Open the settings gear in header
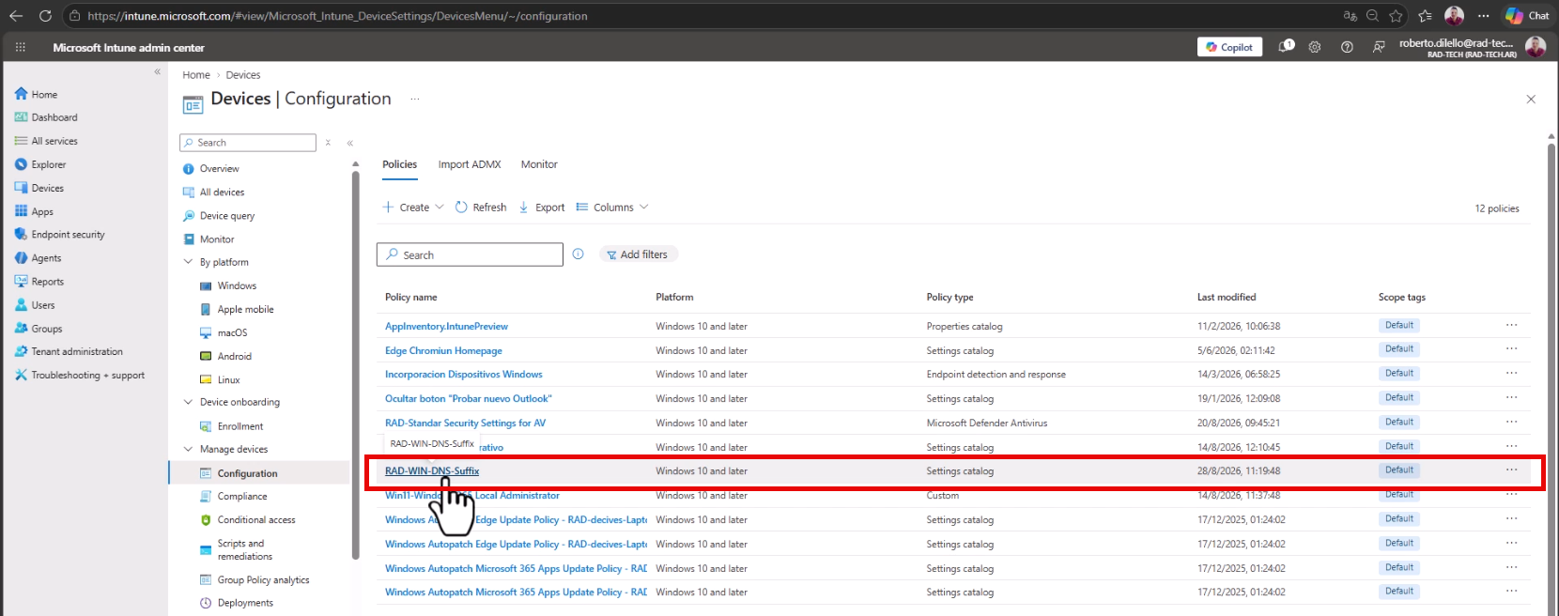Image resolution: width=1559 pixels, height=616 pixels. [1315, 47]
